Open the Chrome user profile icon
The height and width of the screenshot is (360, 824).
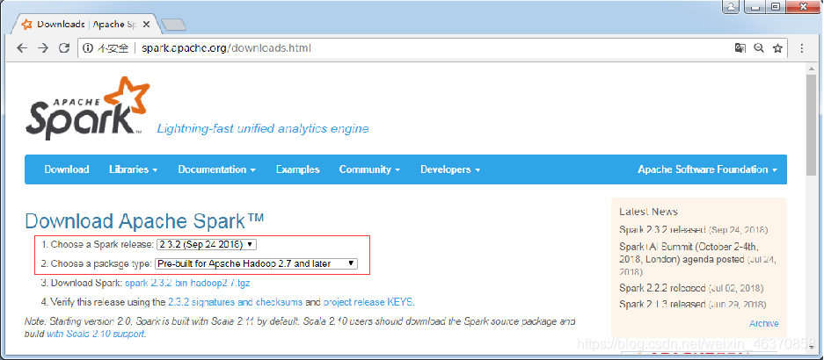click(731, 6)
